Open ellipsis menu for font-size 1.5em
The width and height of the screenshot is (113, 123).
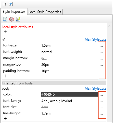[102, 46]
